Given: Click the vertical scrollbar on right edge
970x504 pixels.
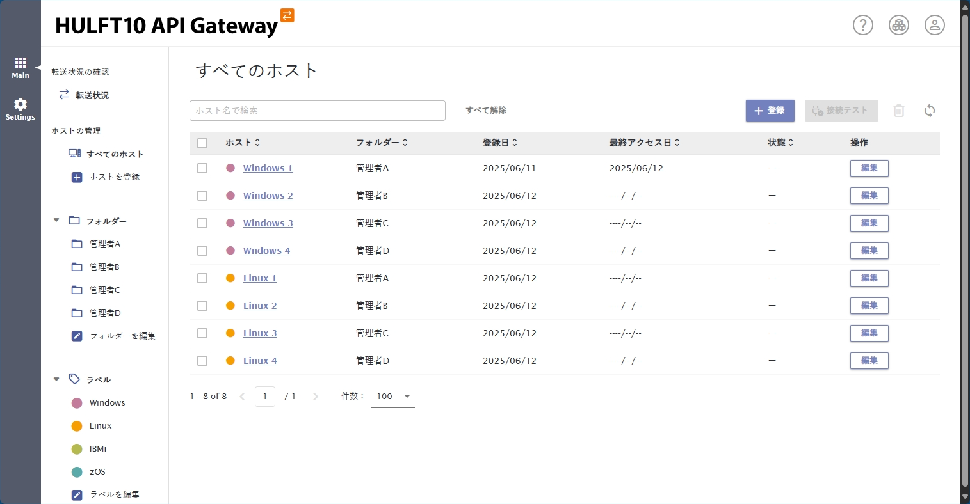Looking at the screenshot, I should click(x=965, y=252).
